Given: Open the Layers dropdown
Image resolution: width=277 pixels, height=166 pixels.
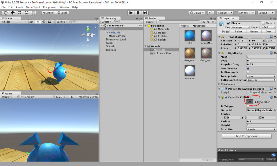Looking at the screenshot, I should tap(247, 13).
